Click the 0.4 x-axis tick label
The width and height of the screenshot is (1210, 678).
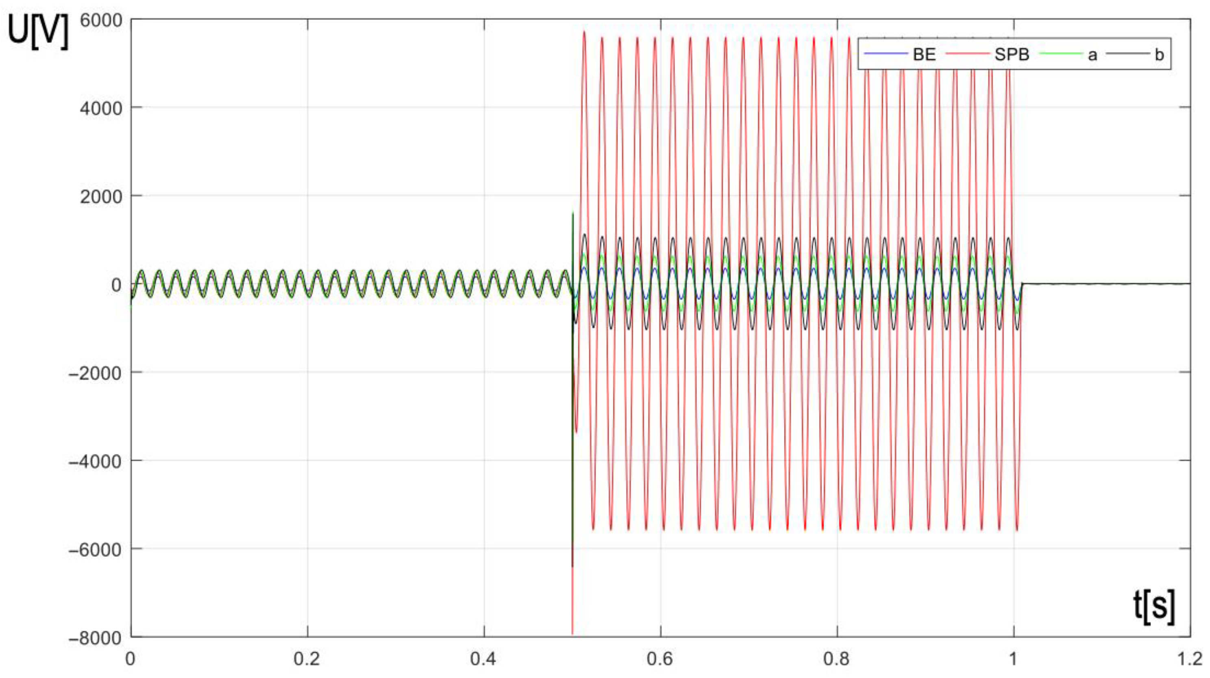(x=483, y=659)
